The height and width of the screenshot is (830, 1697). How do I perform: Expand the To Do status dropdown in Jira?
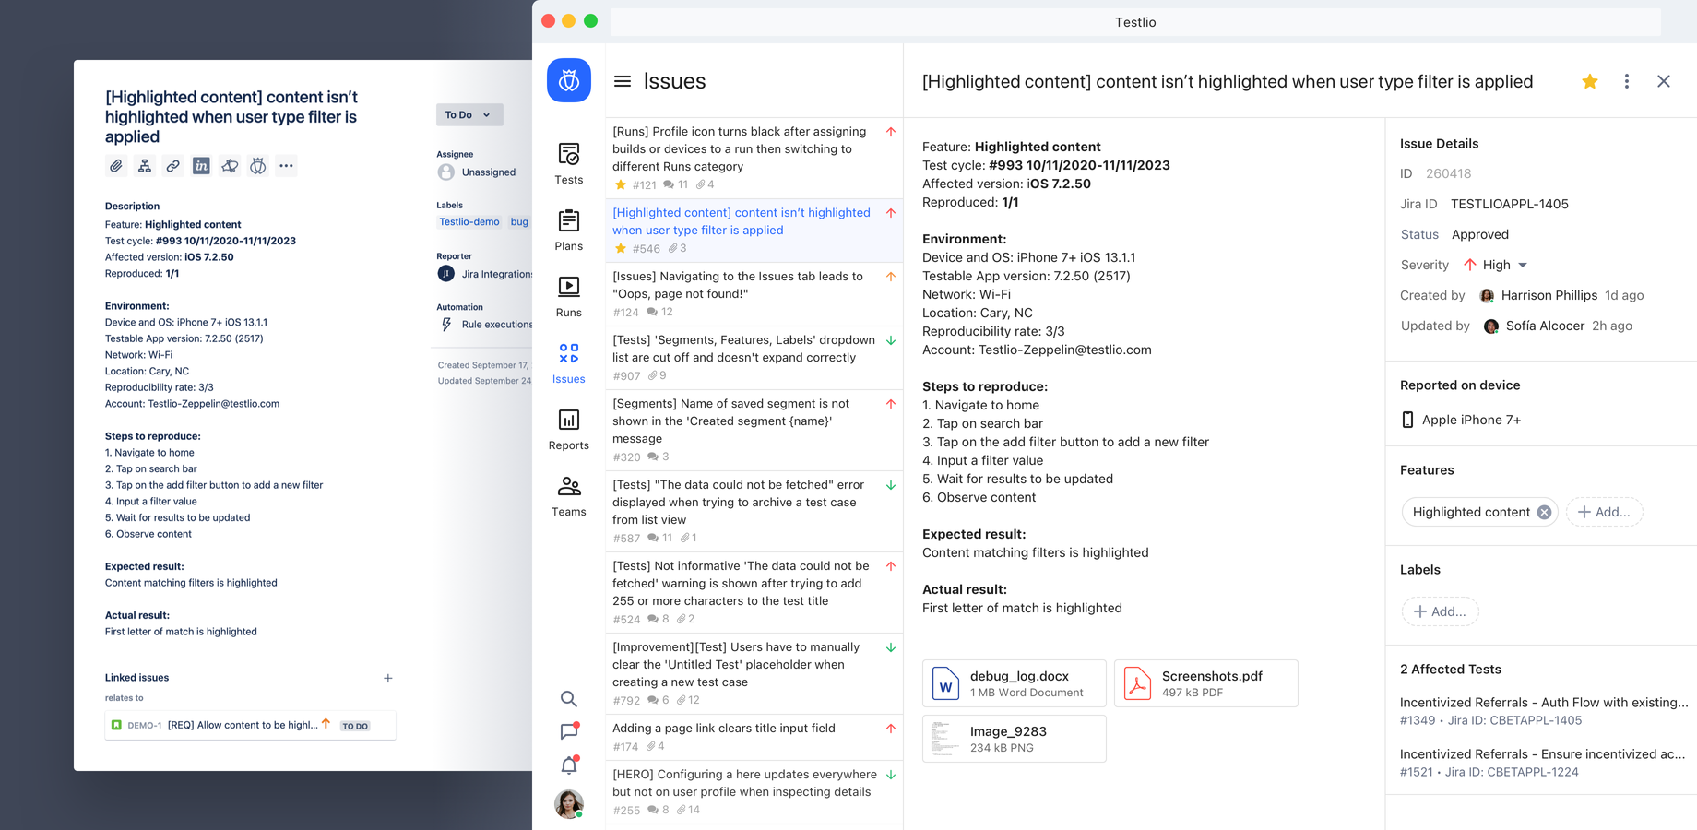point(469,115)
